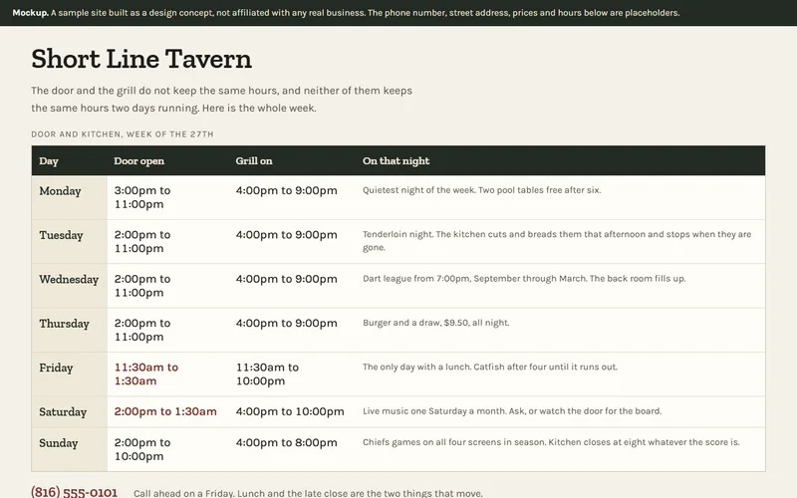
Task: Select the Monday row label
Action: (x=60, y=191)
